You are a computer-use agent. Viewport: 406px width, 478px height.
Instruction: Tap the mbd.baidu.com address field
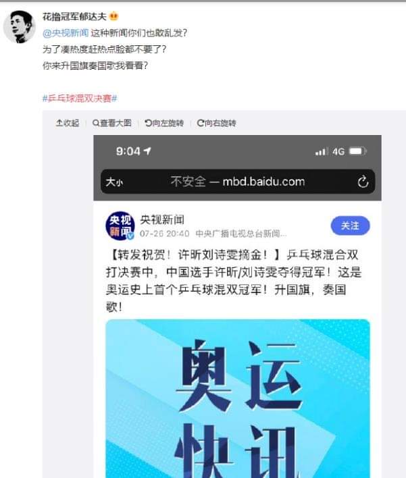pos(238,182)
